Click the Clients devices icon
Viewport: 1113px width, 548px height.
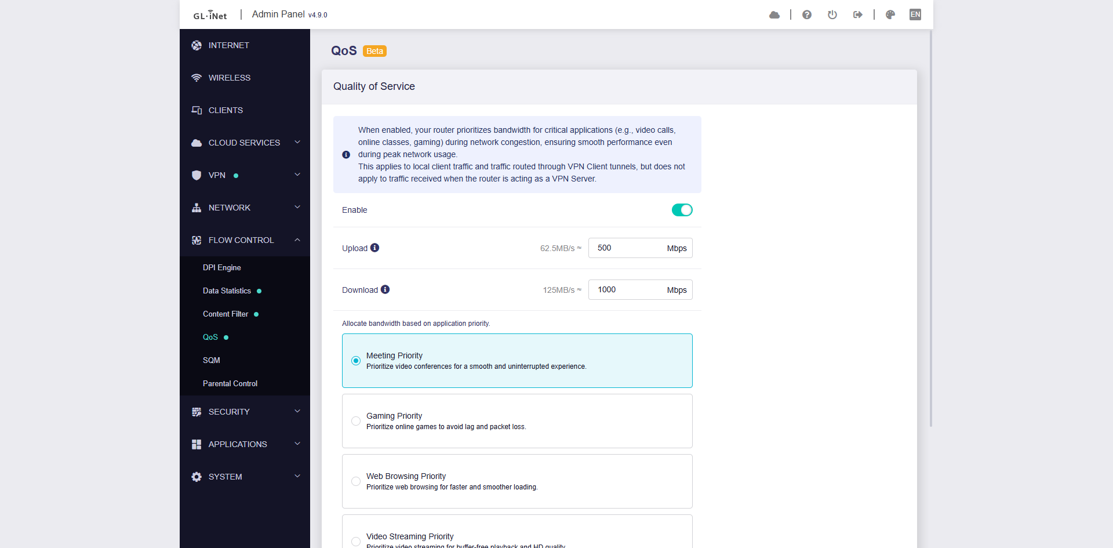(x=197, y=110)
